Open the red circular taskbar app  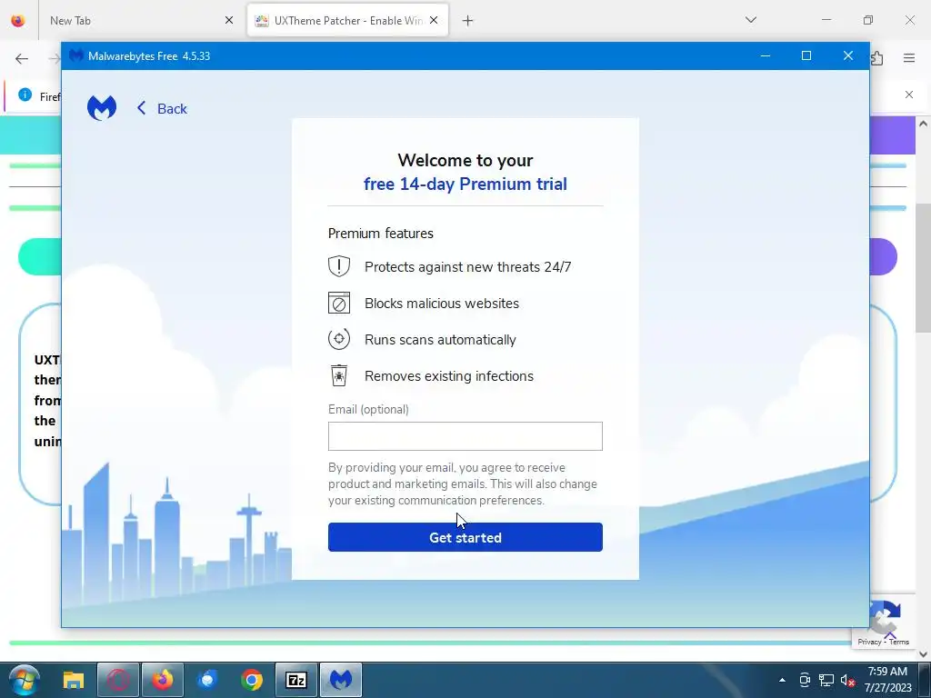(x=118, y=680)
